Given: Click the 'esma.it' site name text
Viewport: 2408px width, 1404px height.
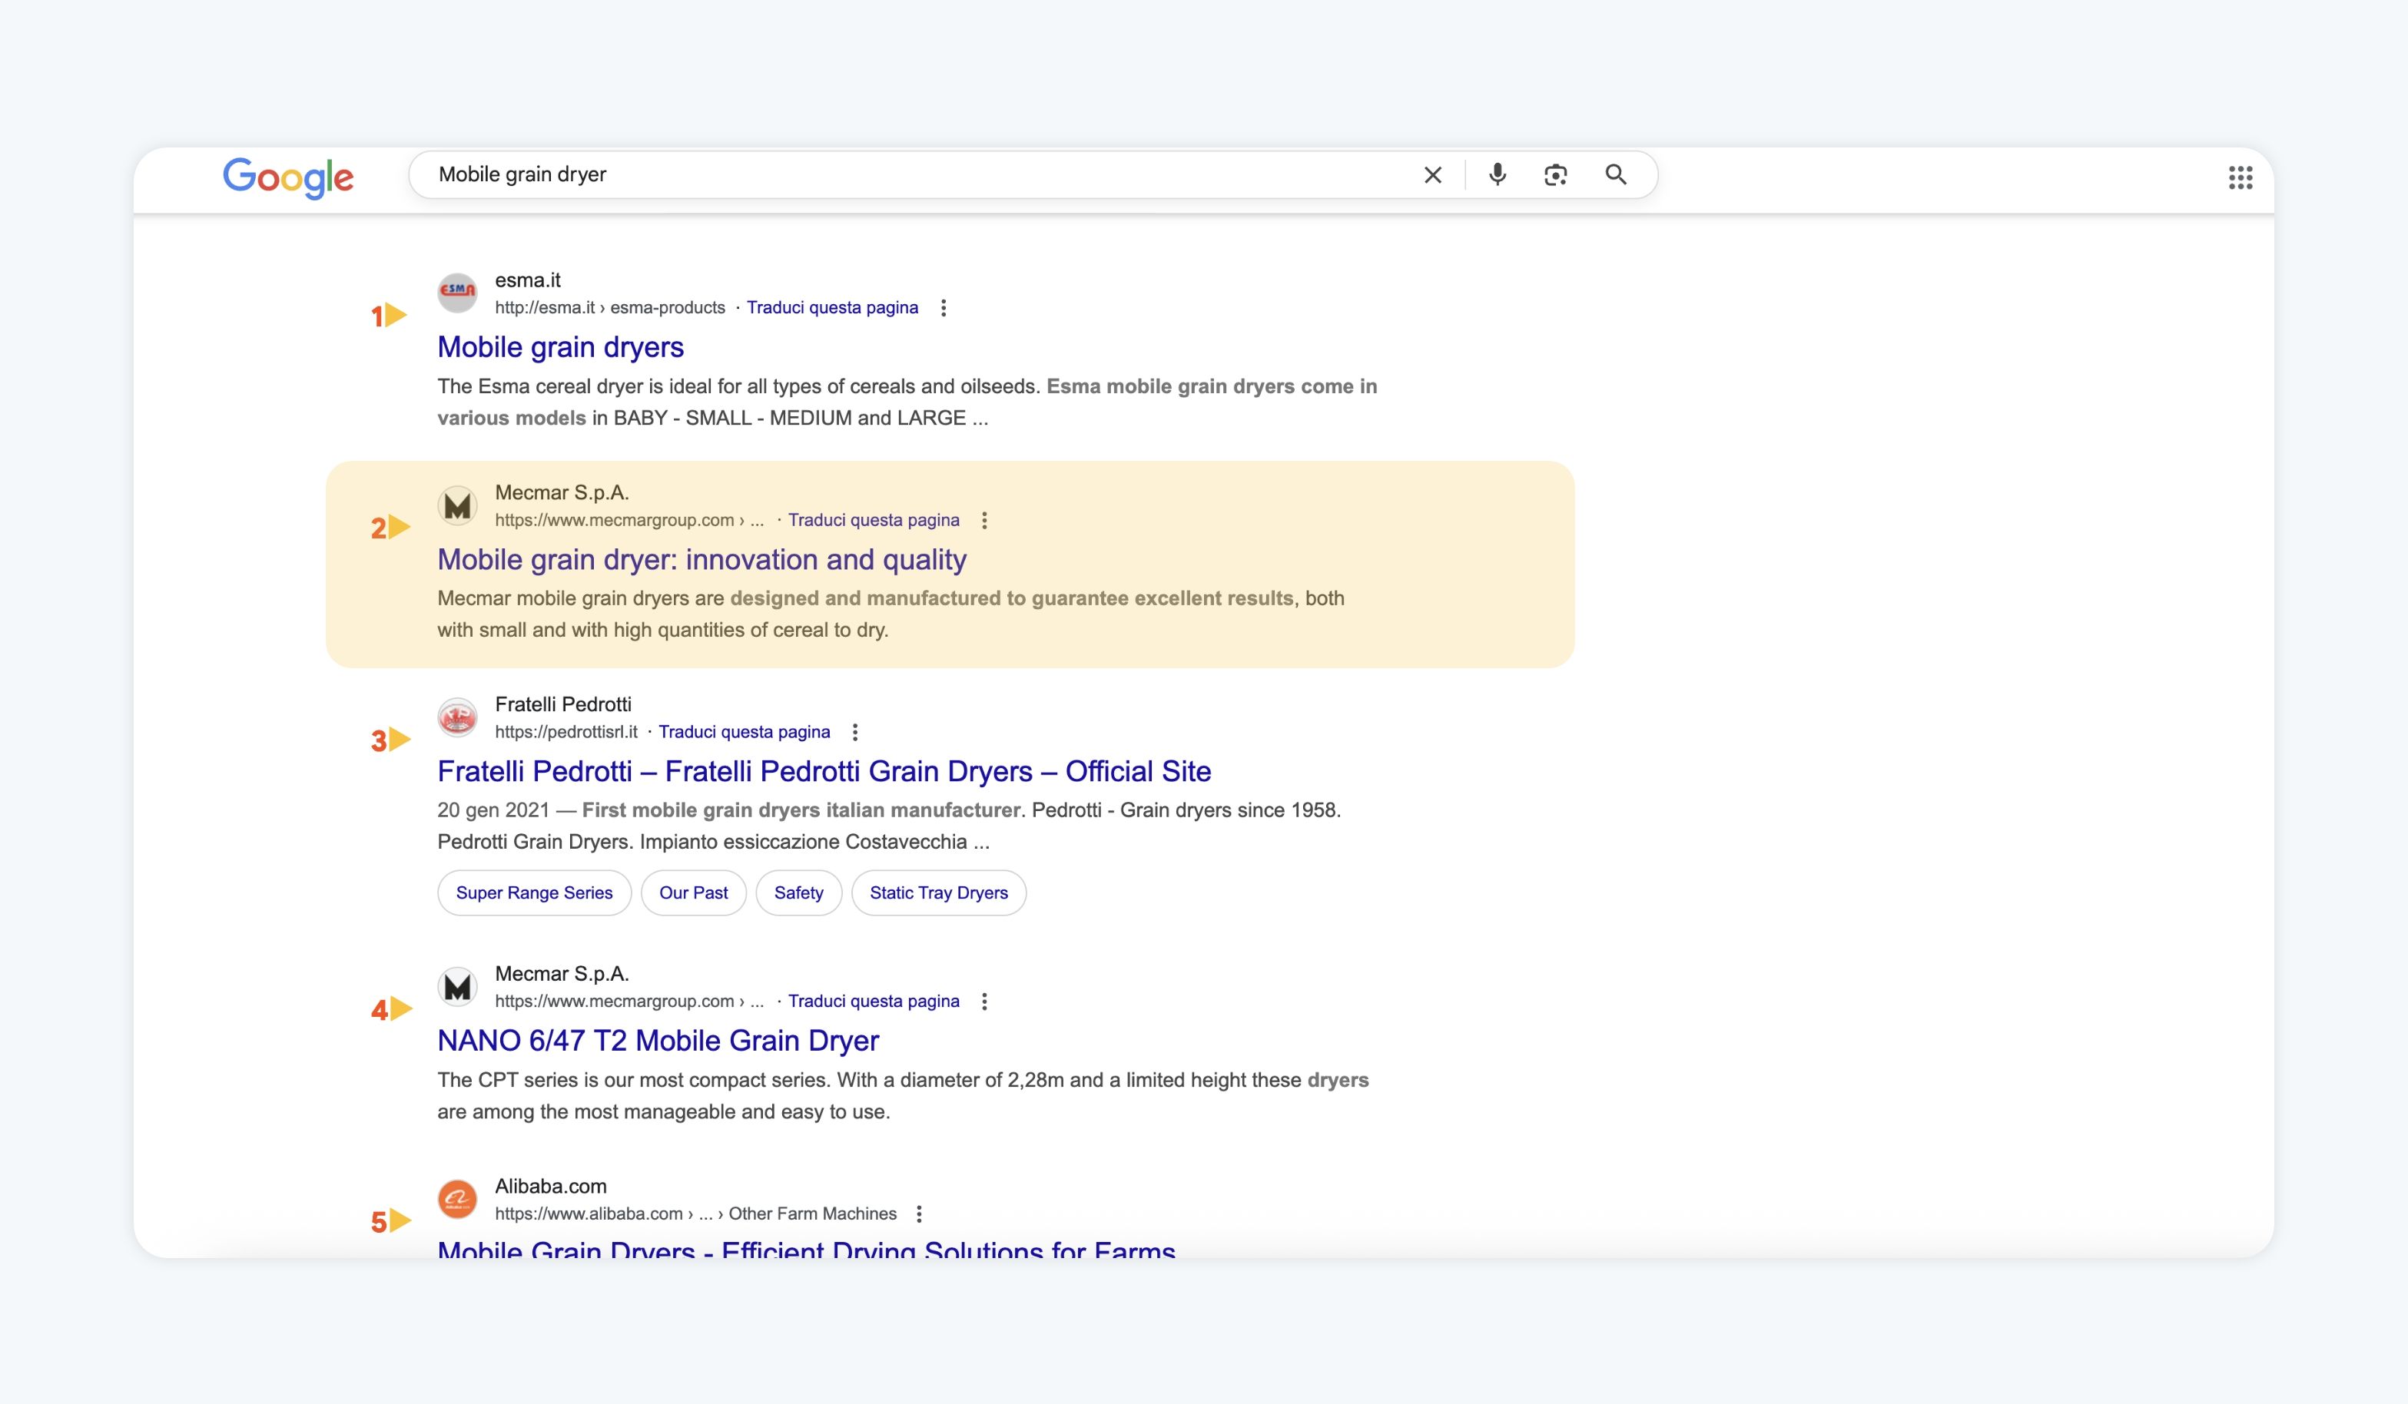Looking at the screenshot, I should 527,281.
